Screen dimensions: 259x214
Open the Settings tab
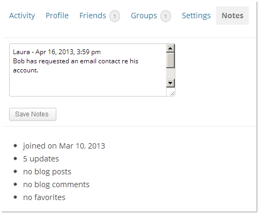(196, 16)
